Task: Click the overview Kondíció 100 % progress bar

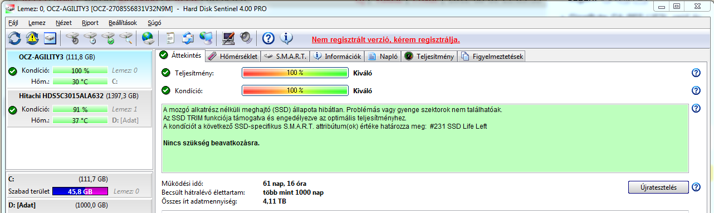Action: click(x=295, y=90)
